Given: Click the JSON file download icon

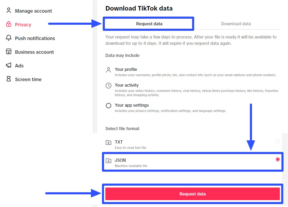Looking at the screenshot, I should pos(109,160).
